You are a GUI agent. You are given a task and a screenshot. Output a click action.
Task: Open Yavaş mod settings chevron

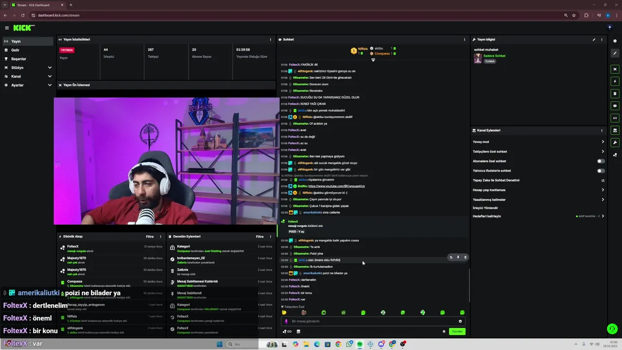[x=603, y=142]
